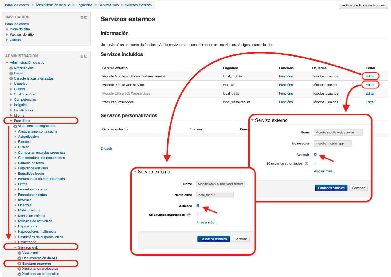391x277 pixels.
Task: Click help icon beside Só usuarios autorizados for local_mobile
Action: [189, 215]
